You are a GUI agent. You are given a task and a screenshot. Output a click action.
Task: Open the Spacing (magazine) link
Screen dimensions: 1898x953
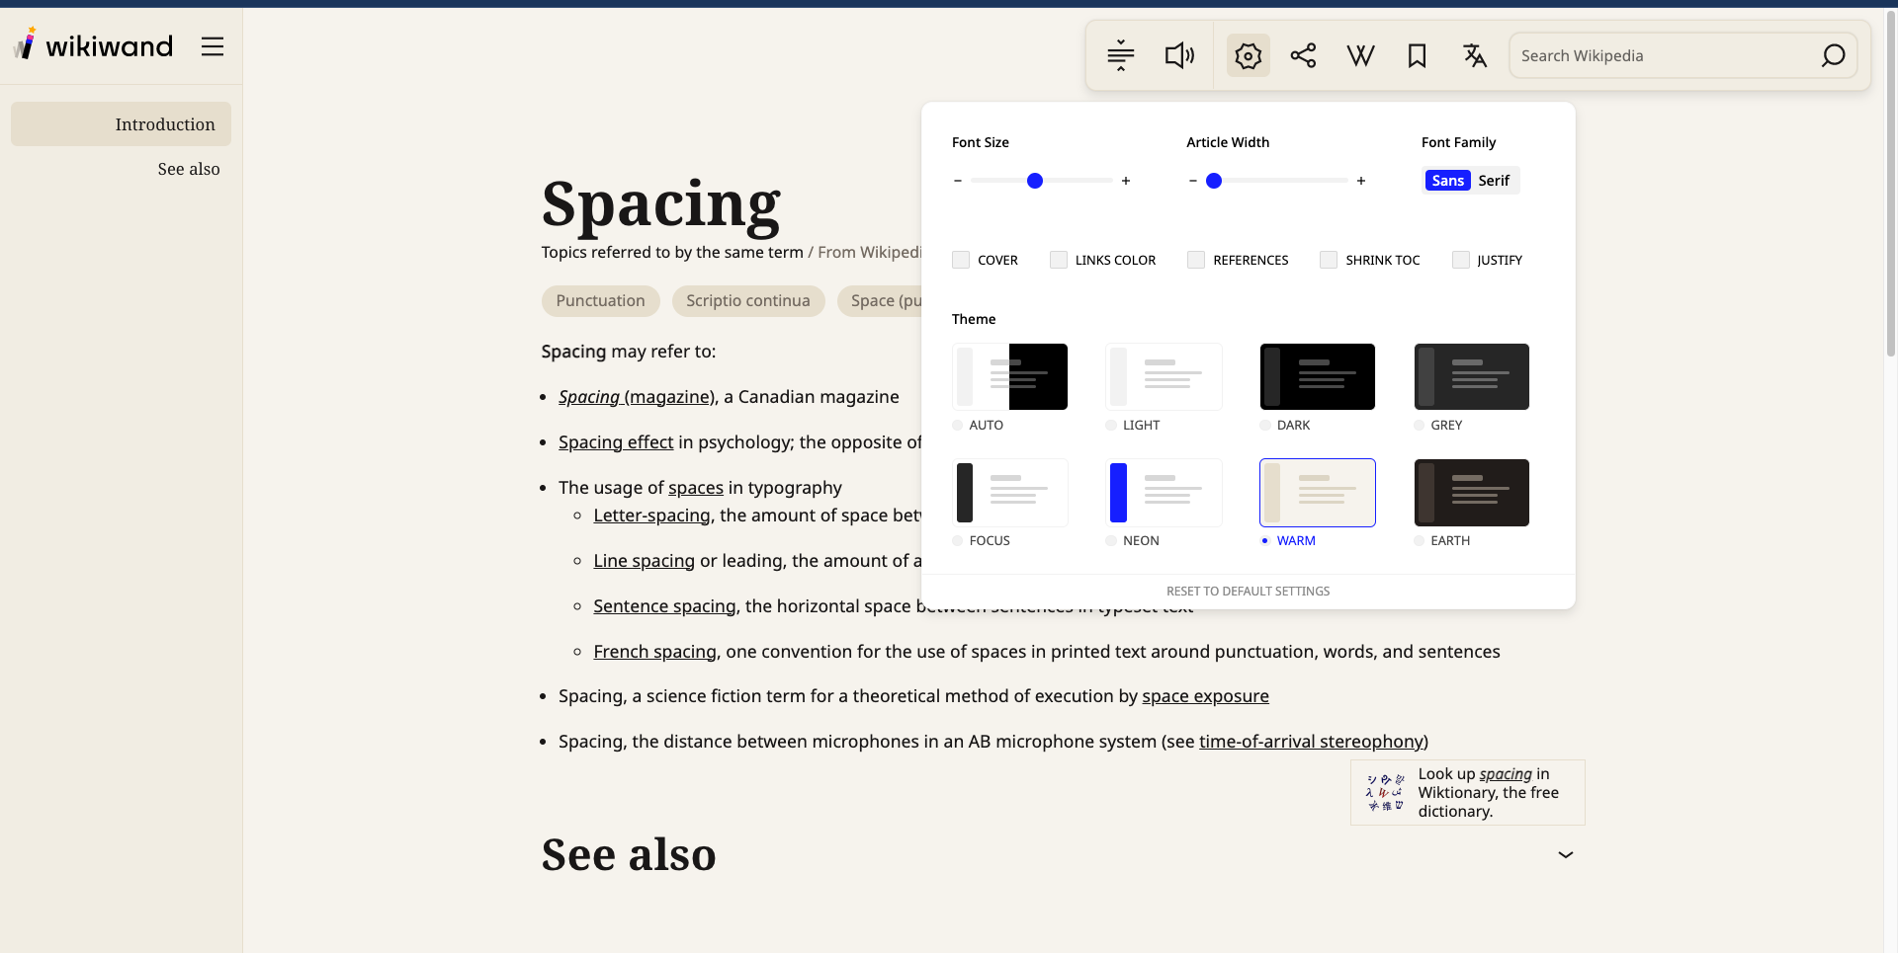(637, 397)
